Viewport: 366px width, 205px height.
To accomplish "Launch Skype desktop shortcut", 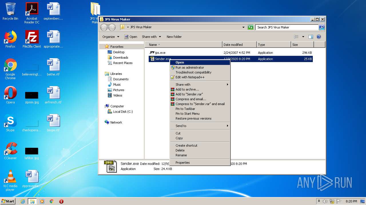I will 10,123.
